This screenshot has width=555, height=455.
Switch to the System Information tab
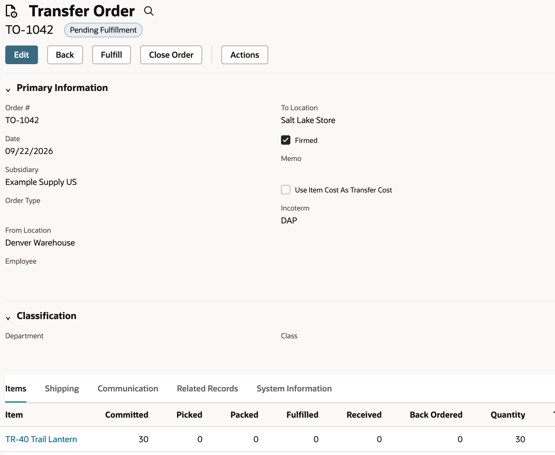tap(294, 388)
